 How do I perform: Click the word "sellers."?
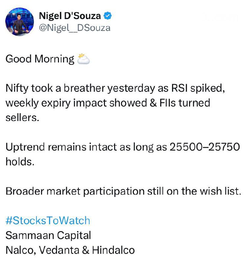click(x=22, y=118)
